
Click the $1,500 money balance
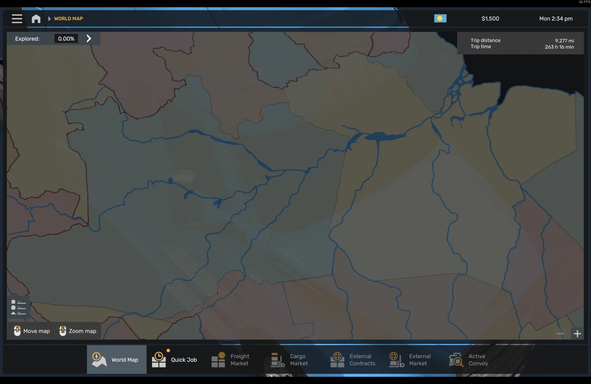point(490,18)
